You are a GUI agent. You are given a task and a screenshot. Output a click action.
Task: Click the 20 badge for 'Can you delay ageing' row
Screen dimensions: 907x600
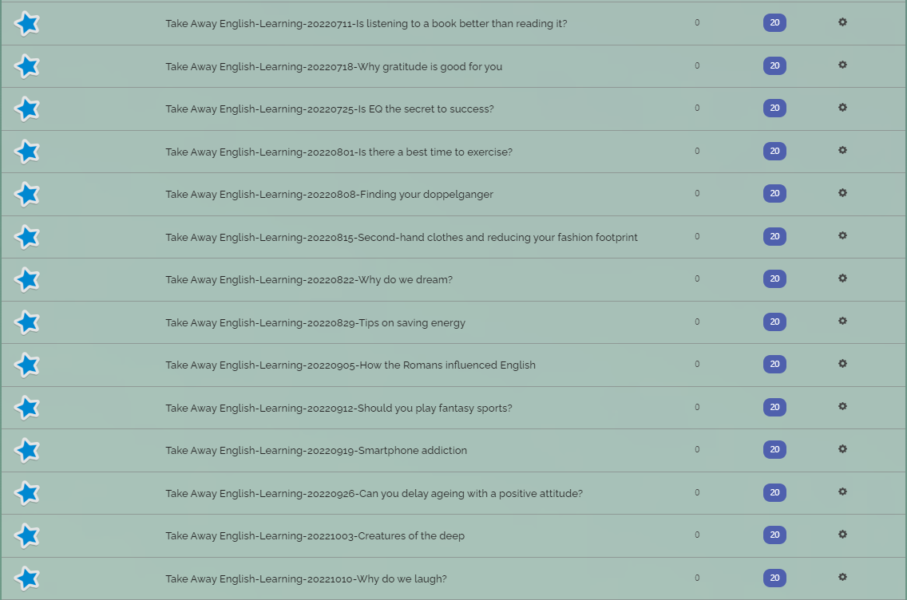(x=774, y=492)
